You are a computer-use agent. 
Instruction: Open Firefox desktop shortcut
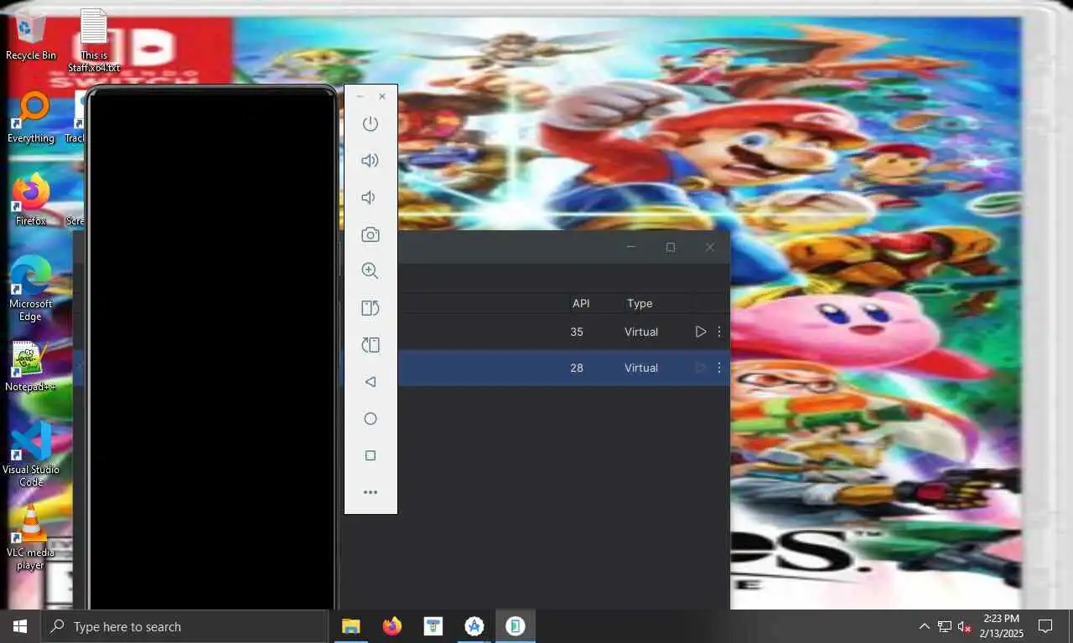31,199
